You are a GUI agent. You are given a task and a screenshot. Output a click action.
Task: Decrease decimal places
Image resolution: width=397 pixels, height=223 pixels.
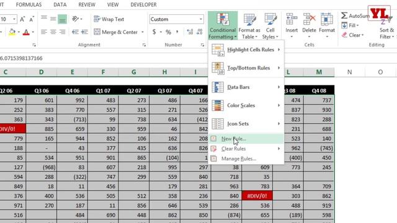(200, 32)
